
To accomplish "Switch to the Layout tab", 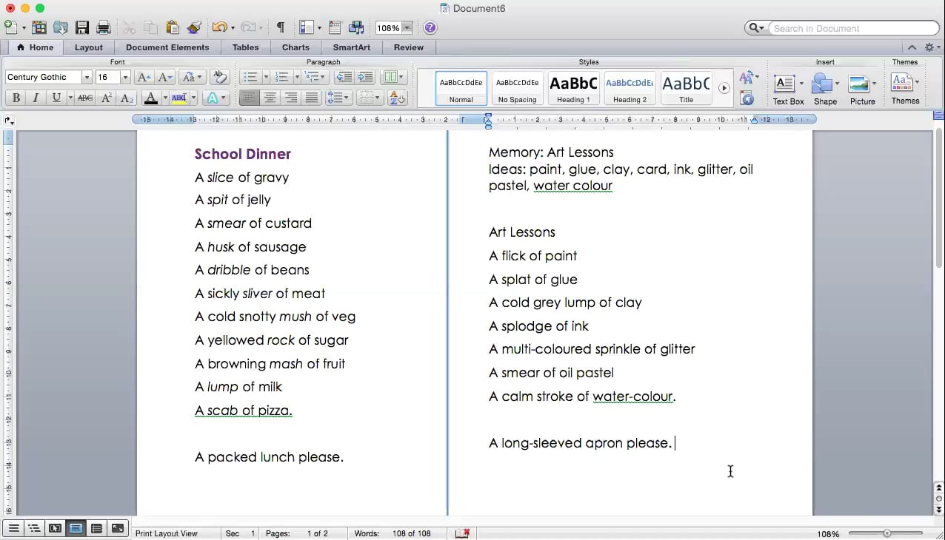I will click(89, 47).
